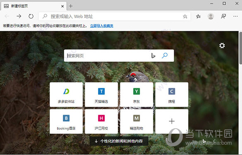Screen dimensions: 242x155
Task: Show previous background image arrow
Action: coord(214,141)
